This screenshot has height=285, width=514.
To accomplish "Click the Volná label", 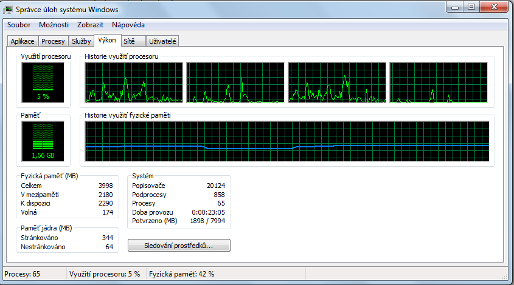I will (29, 212).
